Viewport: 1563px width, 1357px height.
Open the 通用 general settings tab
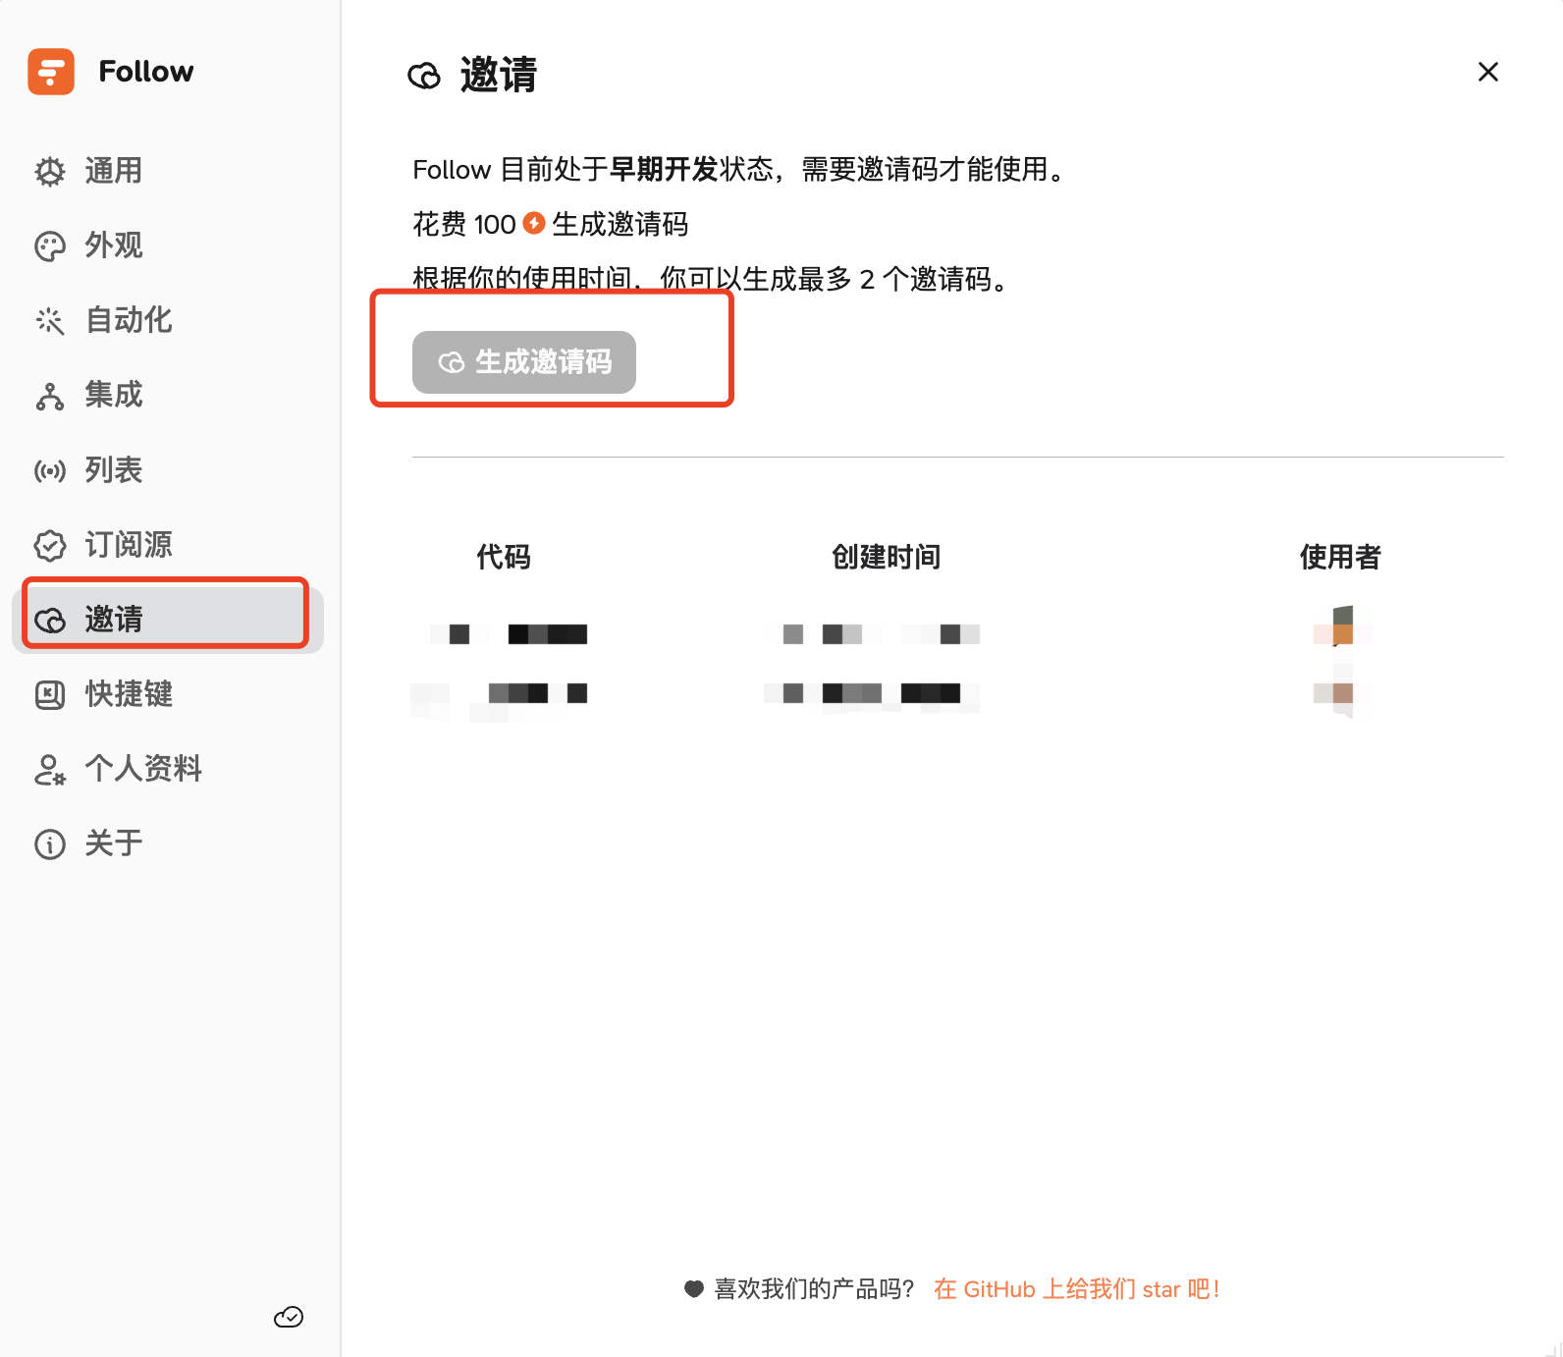[x=168, y=171]
